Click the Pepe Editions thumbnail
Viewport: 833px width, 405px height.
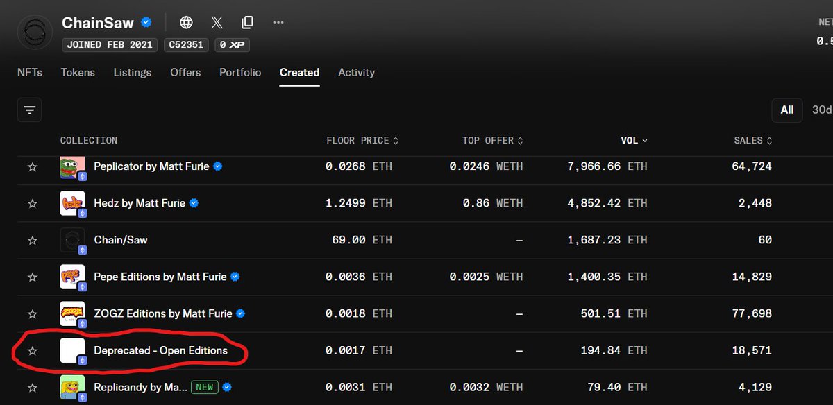coord(72,277)
